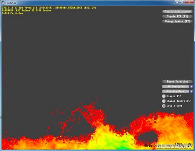Open the 16K Particles combo box
Viewport: 195px width, 151px height.
tap(175, 86)
